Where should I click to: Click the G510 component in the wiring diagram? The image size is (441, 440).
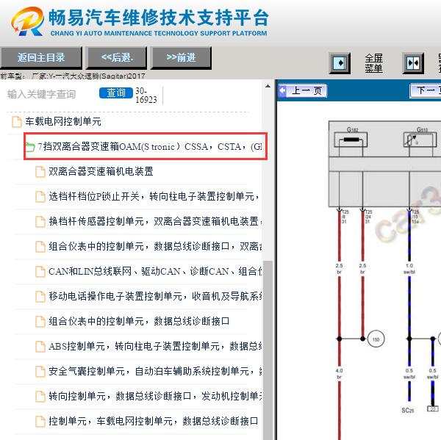[x=420, y=138]
